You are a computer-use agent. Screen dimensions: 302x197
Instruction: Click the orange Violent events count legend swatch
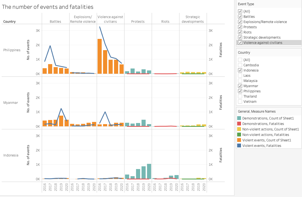point(239,140)
